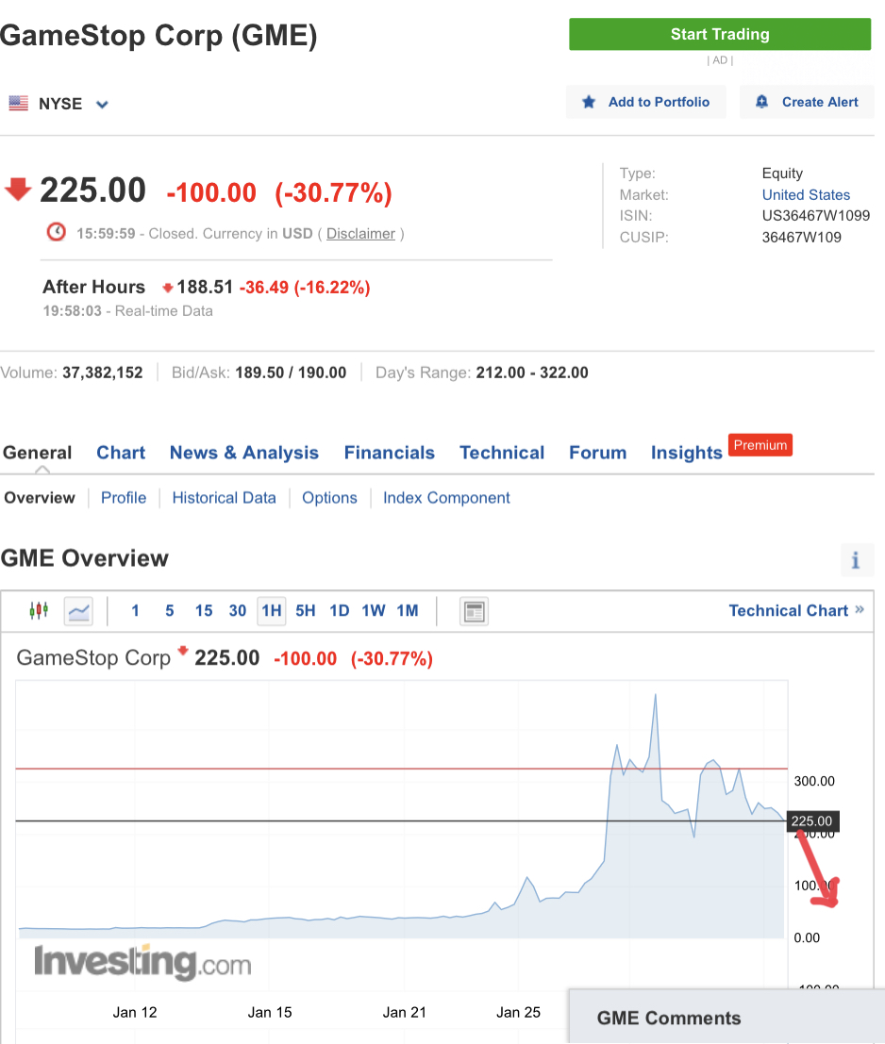Click the clock icon beside 15:59:59
Screen dimensions: 885x1044
click(56, 232)
